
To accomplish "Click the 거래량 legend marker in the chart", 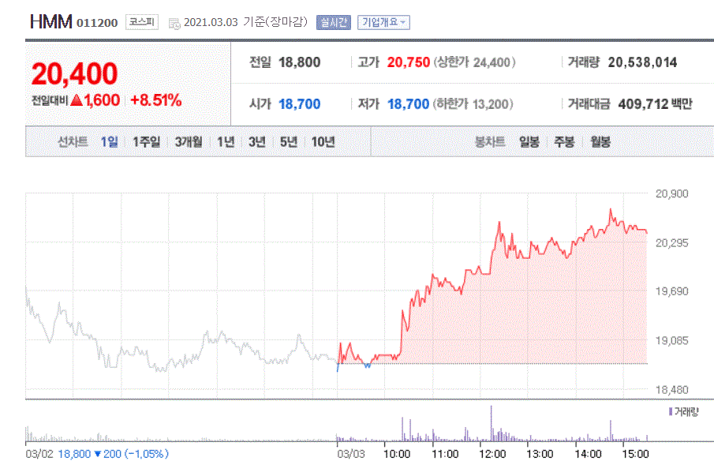I will point(671,412).
